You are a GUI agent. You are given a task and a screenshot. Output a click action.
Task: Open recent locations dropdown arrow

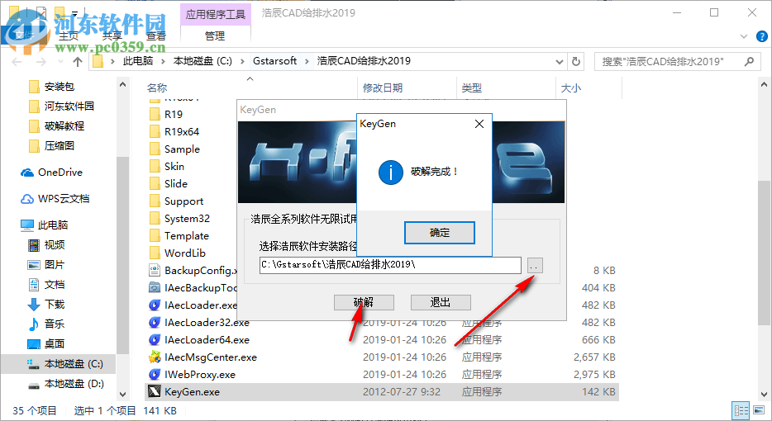coord(60,61)
